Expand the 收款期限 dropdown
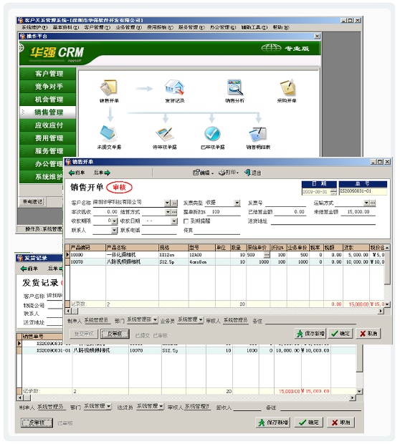400x444 pixels. (114, 221)
